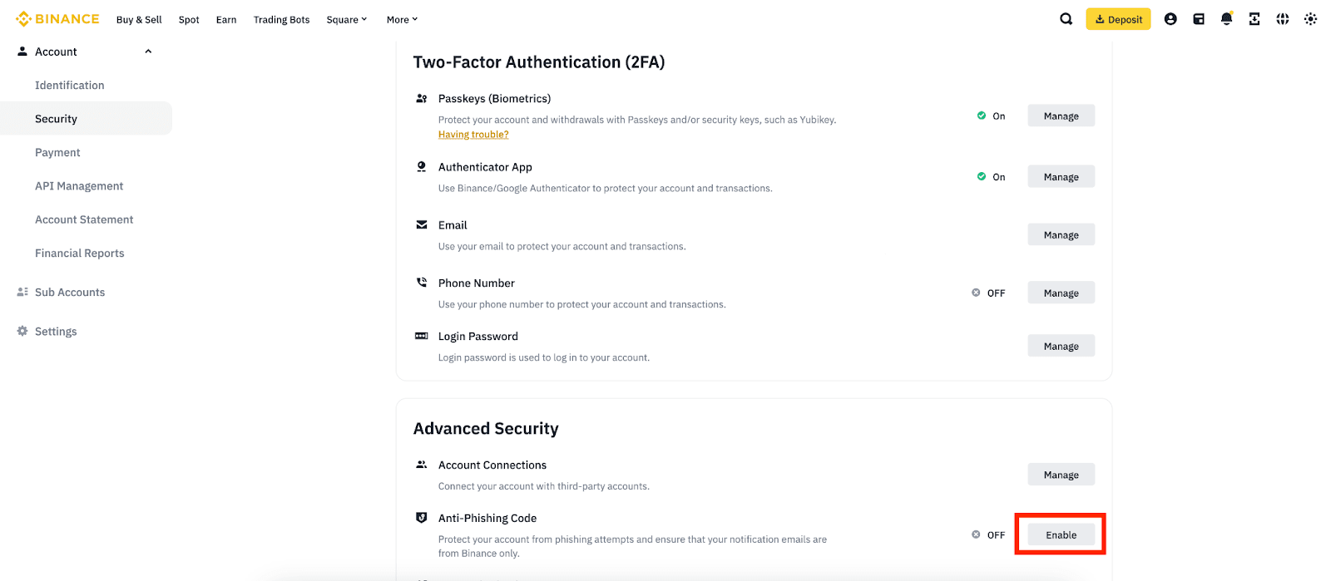1331x581 pixels.
Task: Click the profile avatar icon
Action: 1170,19
